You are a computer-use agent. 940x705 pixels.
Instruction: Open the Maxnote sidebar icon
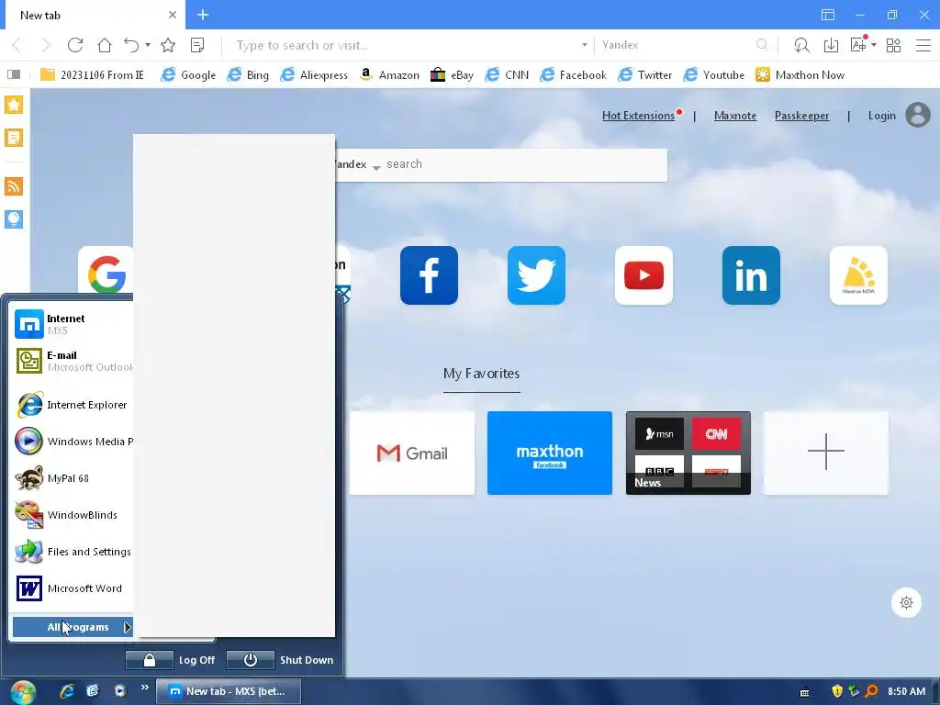click(x=14, y=138)
